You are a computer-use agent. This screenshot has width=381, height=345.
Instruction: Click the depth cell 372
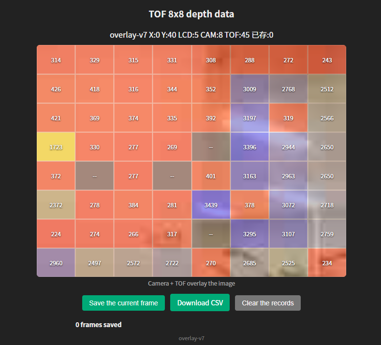(56, 176)
